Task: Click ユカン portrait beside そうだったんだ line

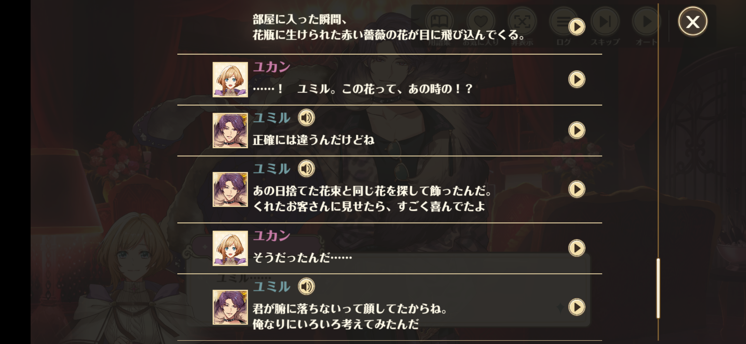Action: click(230, 248)
